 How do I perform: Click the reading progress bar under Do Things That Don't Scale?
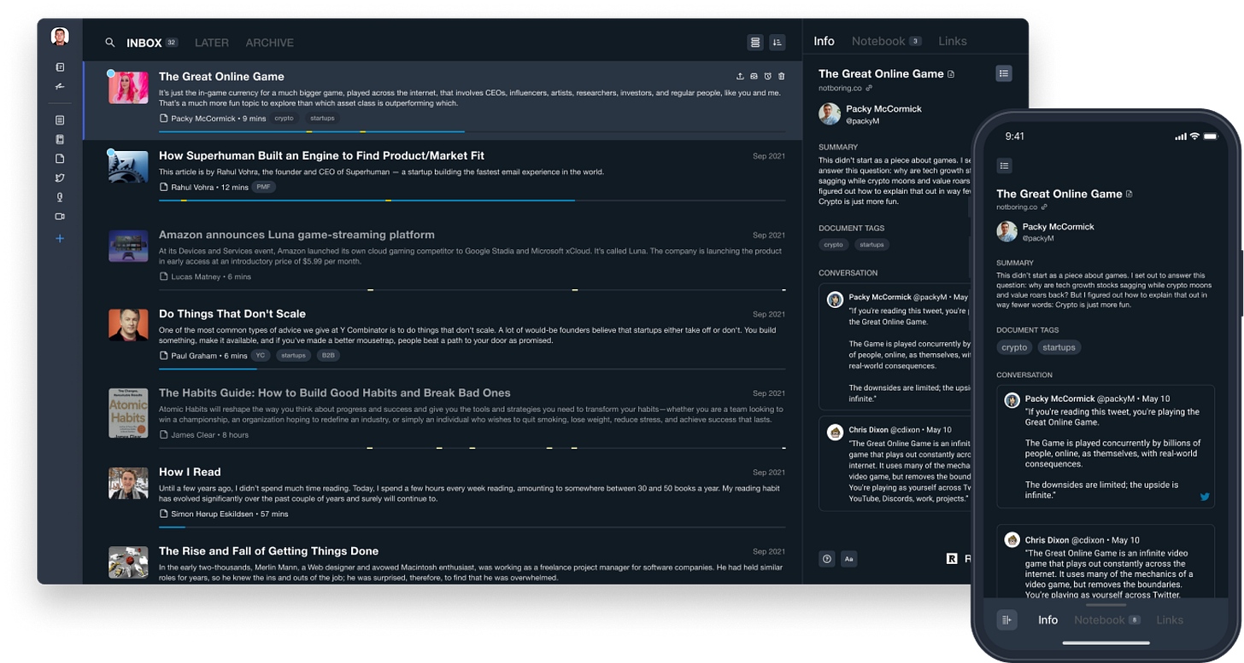tap(472, 369)
